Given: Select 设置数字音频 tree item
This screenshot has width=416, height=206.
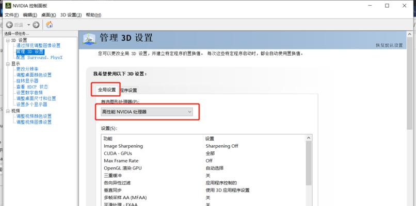Looking at the screenshot, I should click(29, 93).
